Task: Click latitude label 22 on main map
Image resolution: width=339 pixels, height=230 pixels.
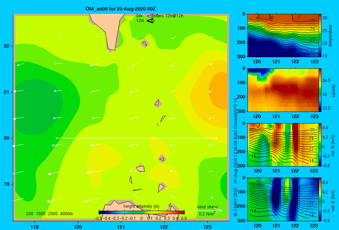Action: click(7, 46)
